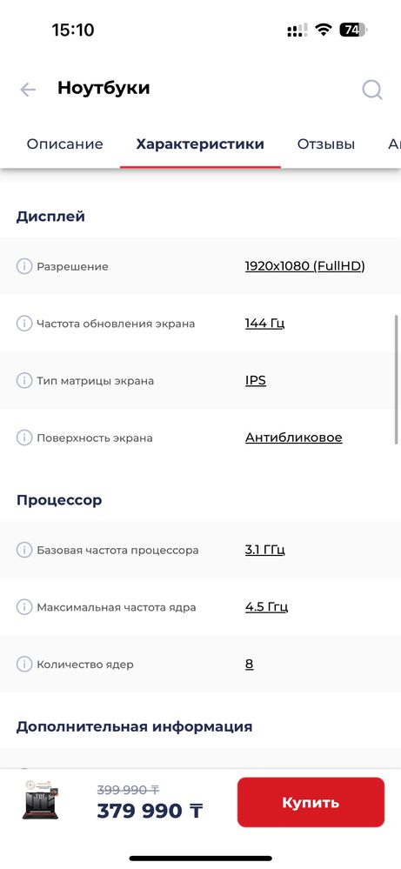
Task: Tap the laptop product thumbnail
Action: point(40,801)
